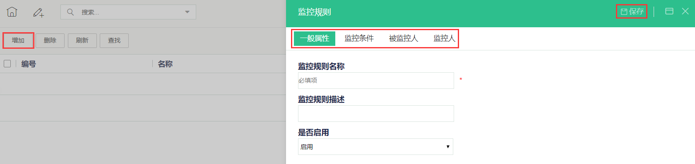
Task: Click the pencil-plus edit icon
Action: tap(38, 13)
